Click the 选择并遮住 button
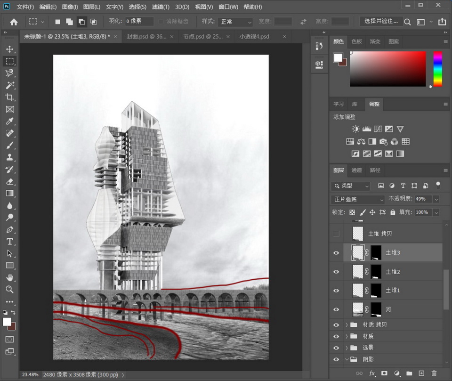The width and height of the screenshot is (452, 381). tap(381, 21)
